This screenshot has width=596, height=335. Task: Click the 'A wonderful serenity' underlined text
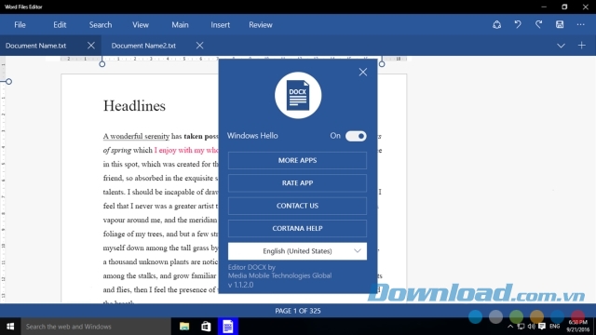(x=136, y=136)
